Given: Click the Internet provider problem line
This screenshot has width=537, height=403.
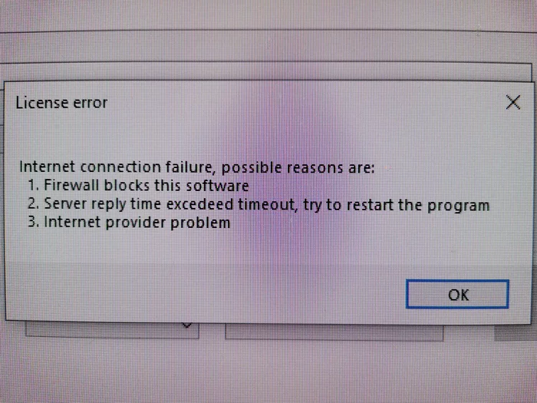Looking at the screenshot, I should tap(129, 223).
